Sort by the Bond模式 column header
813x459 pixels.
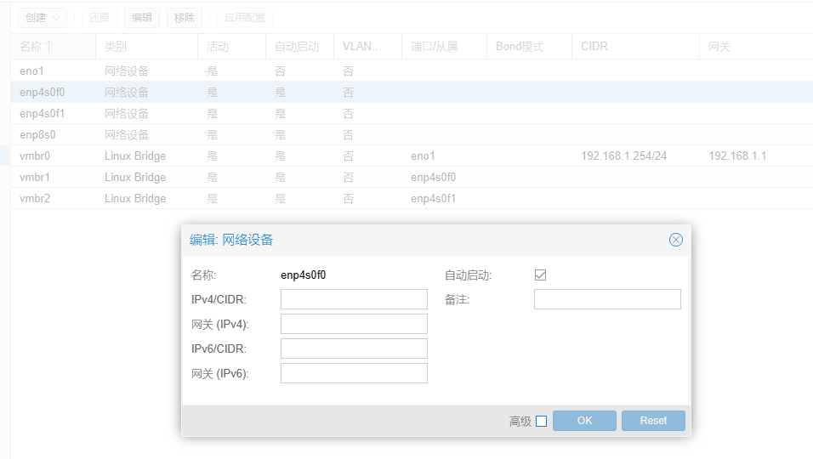point(529,47)
